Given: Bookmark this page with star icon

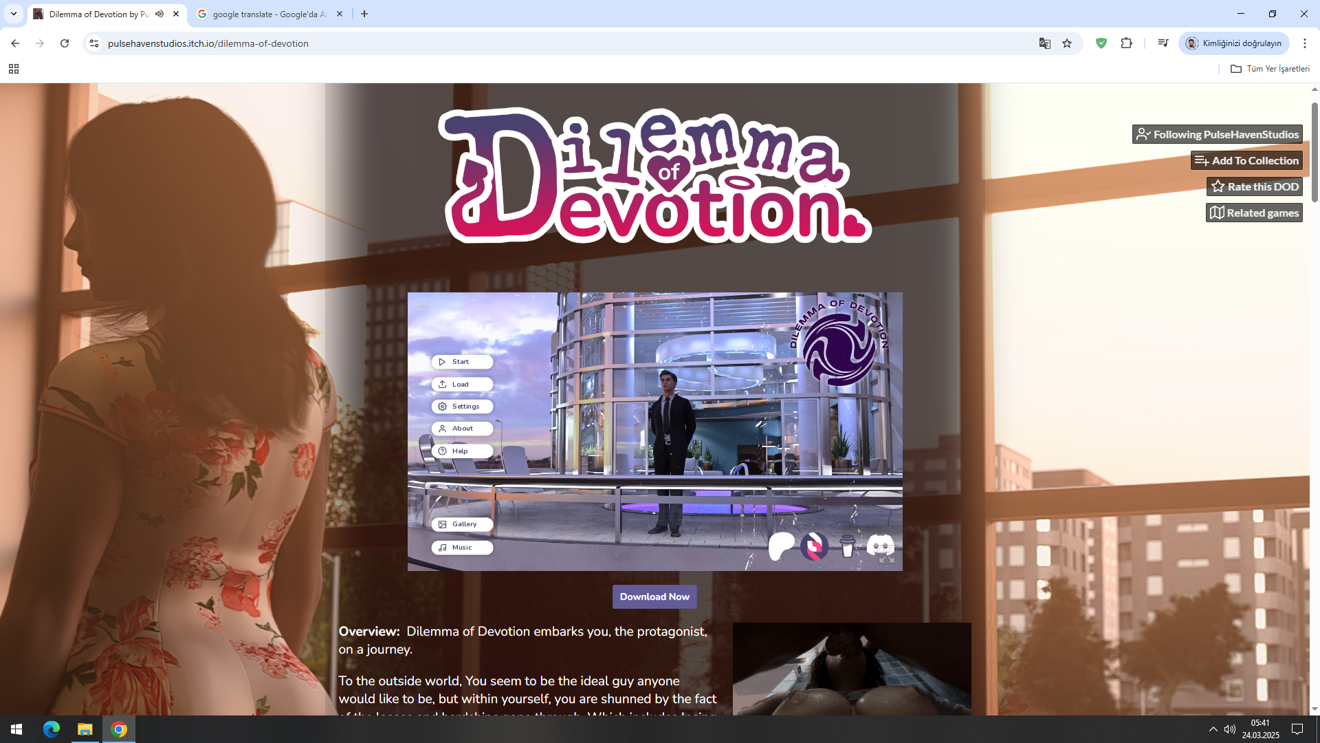Looking at the screenshot, I should click(1067, 43).
